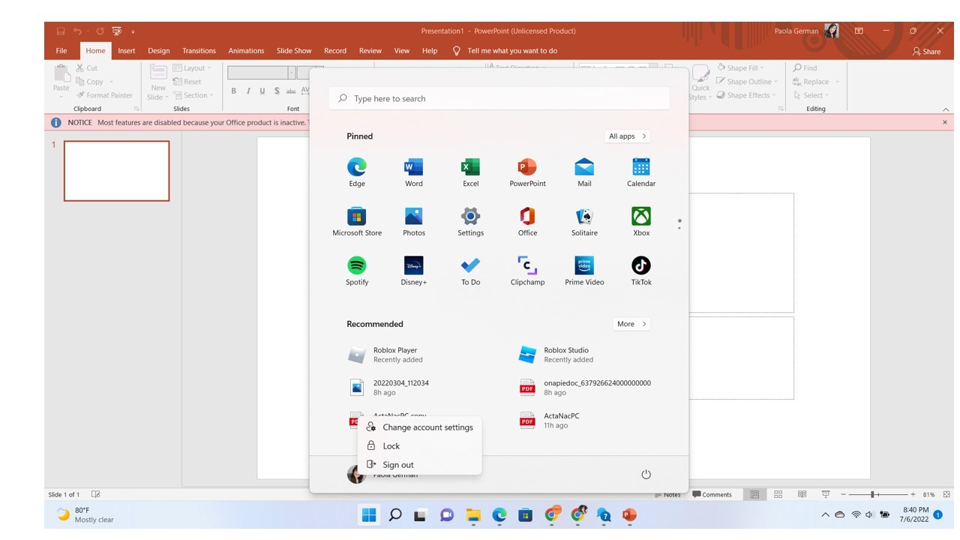
Task: Open the Insert ribbon tab
Action: pos(126,51)
